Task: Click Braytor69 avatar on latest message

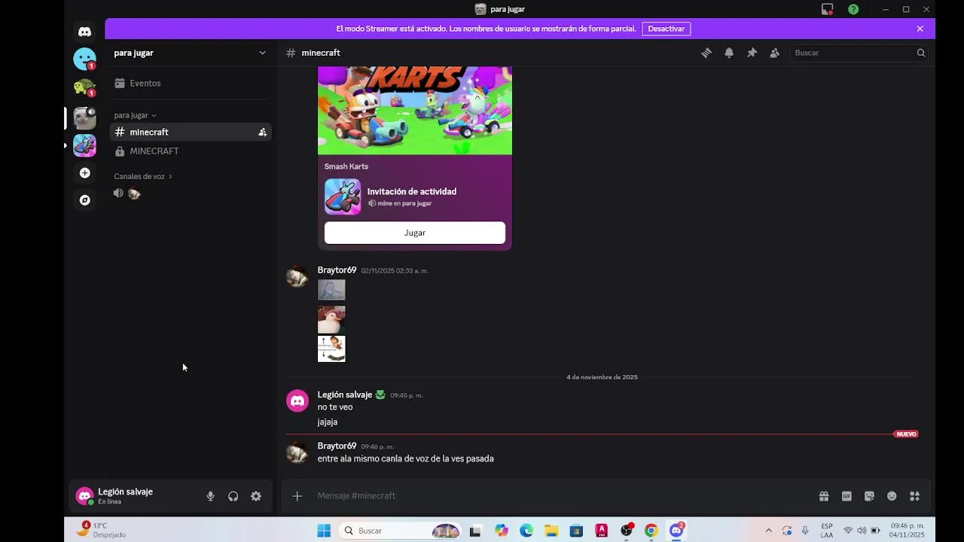Action: (x=297, y=452)
